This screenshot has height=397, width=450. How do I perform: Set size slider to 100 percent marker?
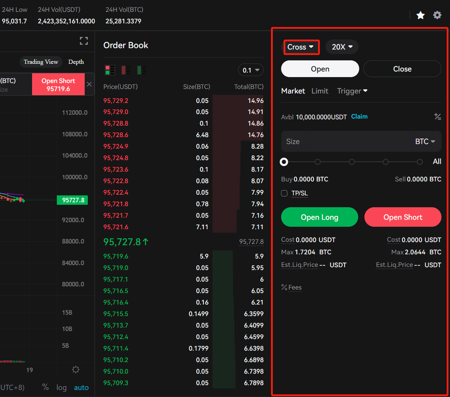tap(420, 162)
